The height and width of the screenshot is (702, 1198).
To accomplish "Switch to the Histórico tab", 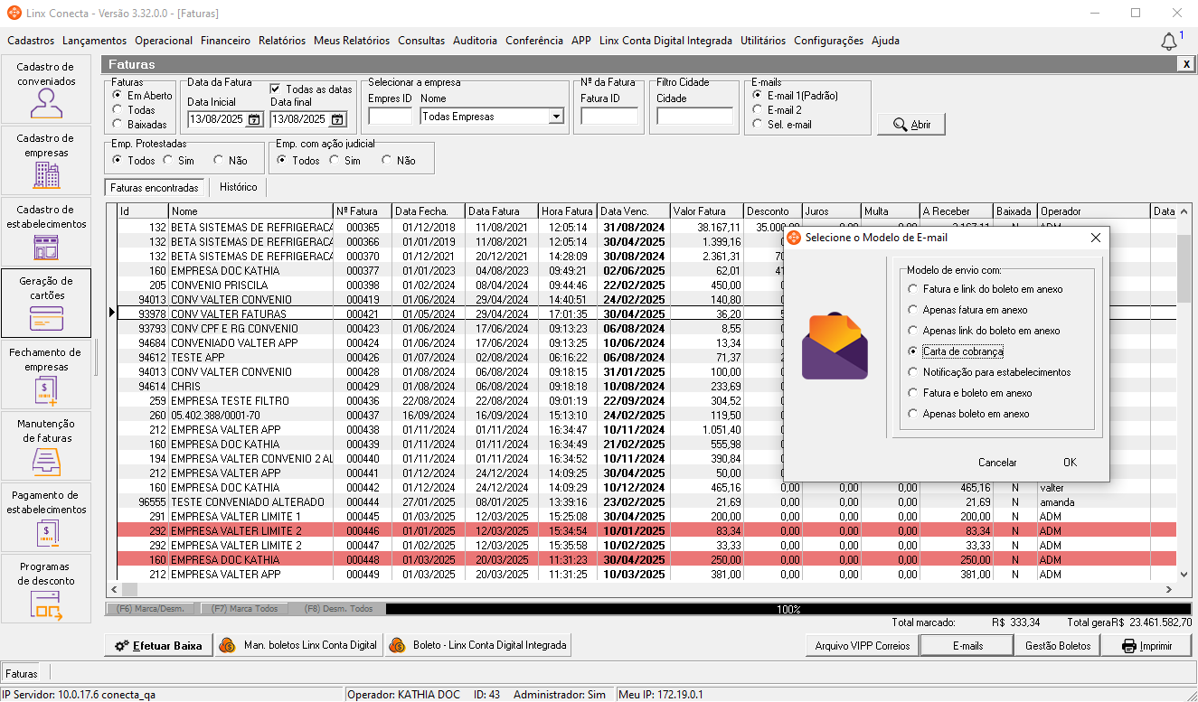I will click(x=238, y=187).
